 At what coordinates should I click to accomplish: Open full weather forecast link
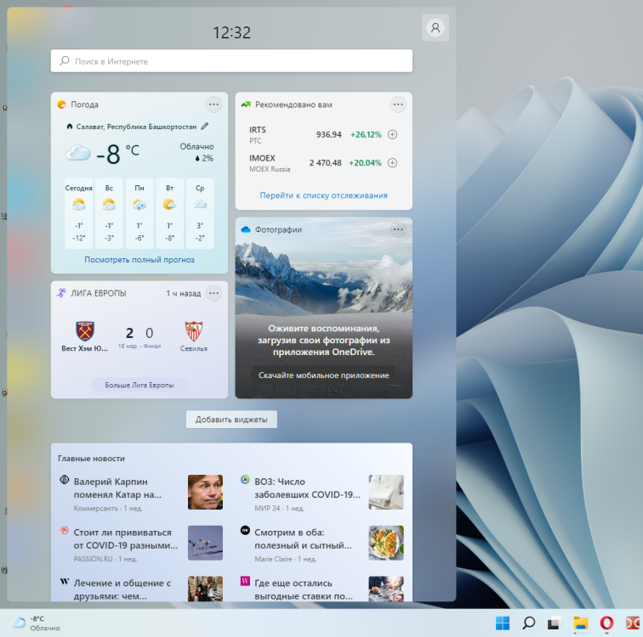click(x=139, y=260)
